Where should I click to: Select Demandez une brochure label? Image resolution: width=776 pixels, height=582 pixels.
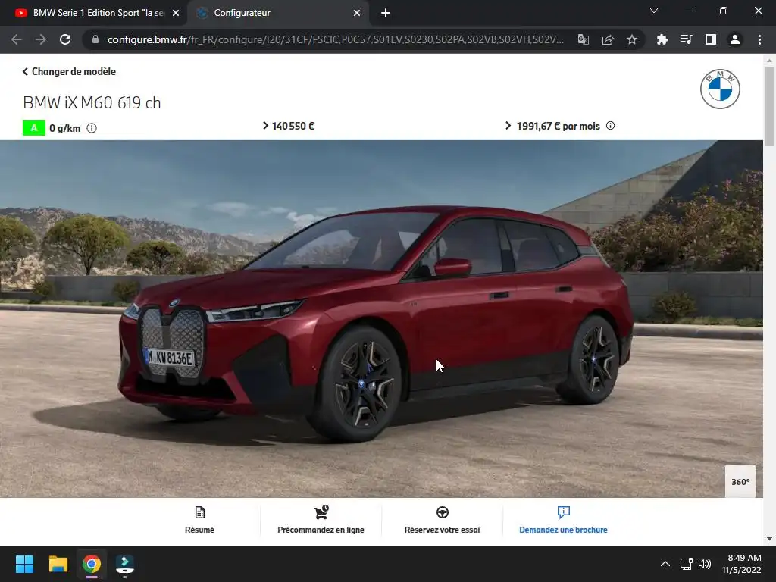coord(563,530)
